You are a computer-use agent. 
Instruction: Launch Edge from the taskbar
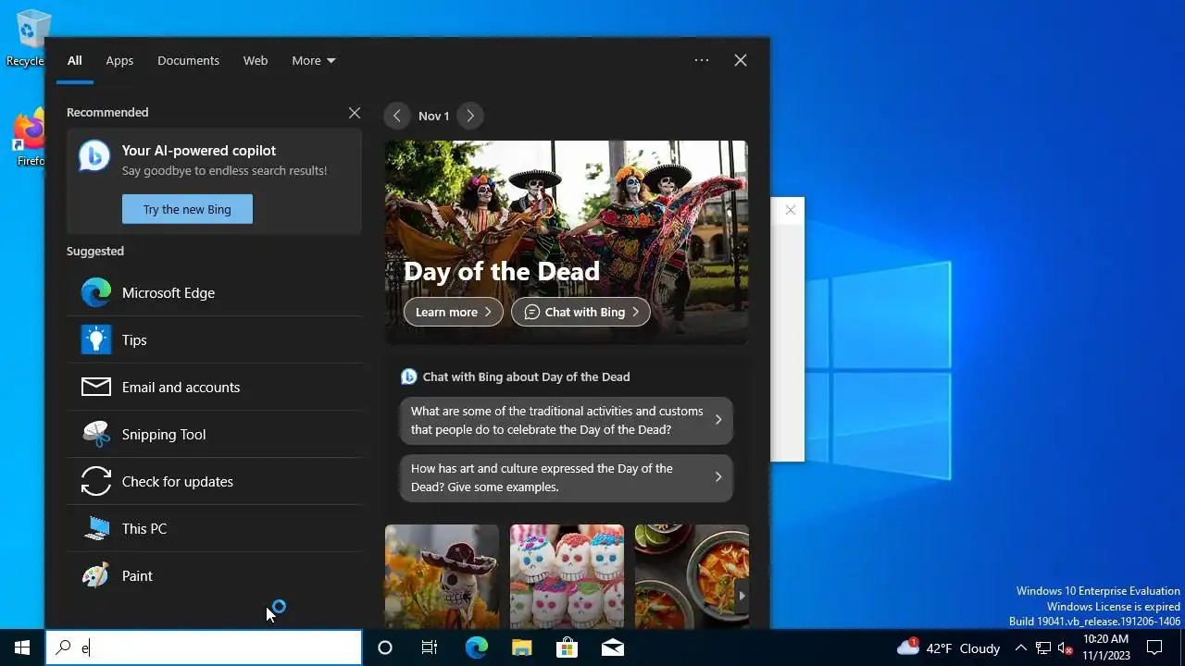coord(476,647)
